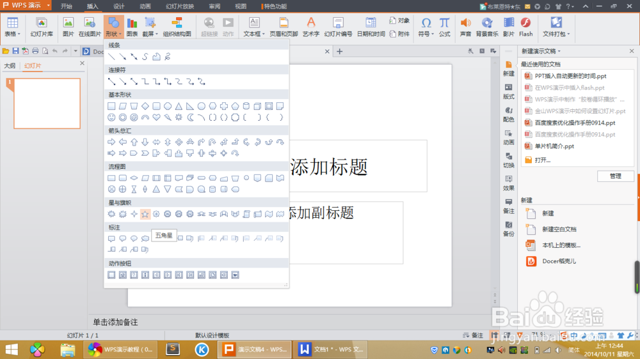The image size is (640, 359).
Task: Choose the cylinder basic shape
Action: (x=246, y=106)
